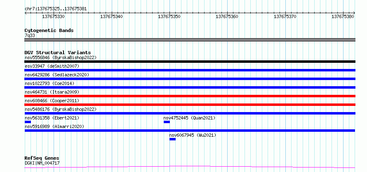The width and height of the screenshot is (367, 172).
Task: Open variant nsv5916989 (Almarri2020) label
Action: click(54, 126)
